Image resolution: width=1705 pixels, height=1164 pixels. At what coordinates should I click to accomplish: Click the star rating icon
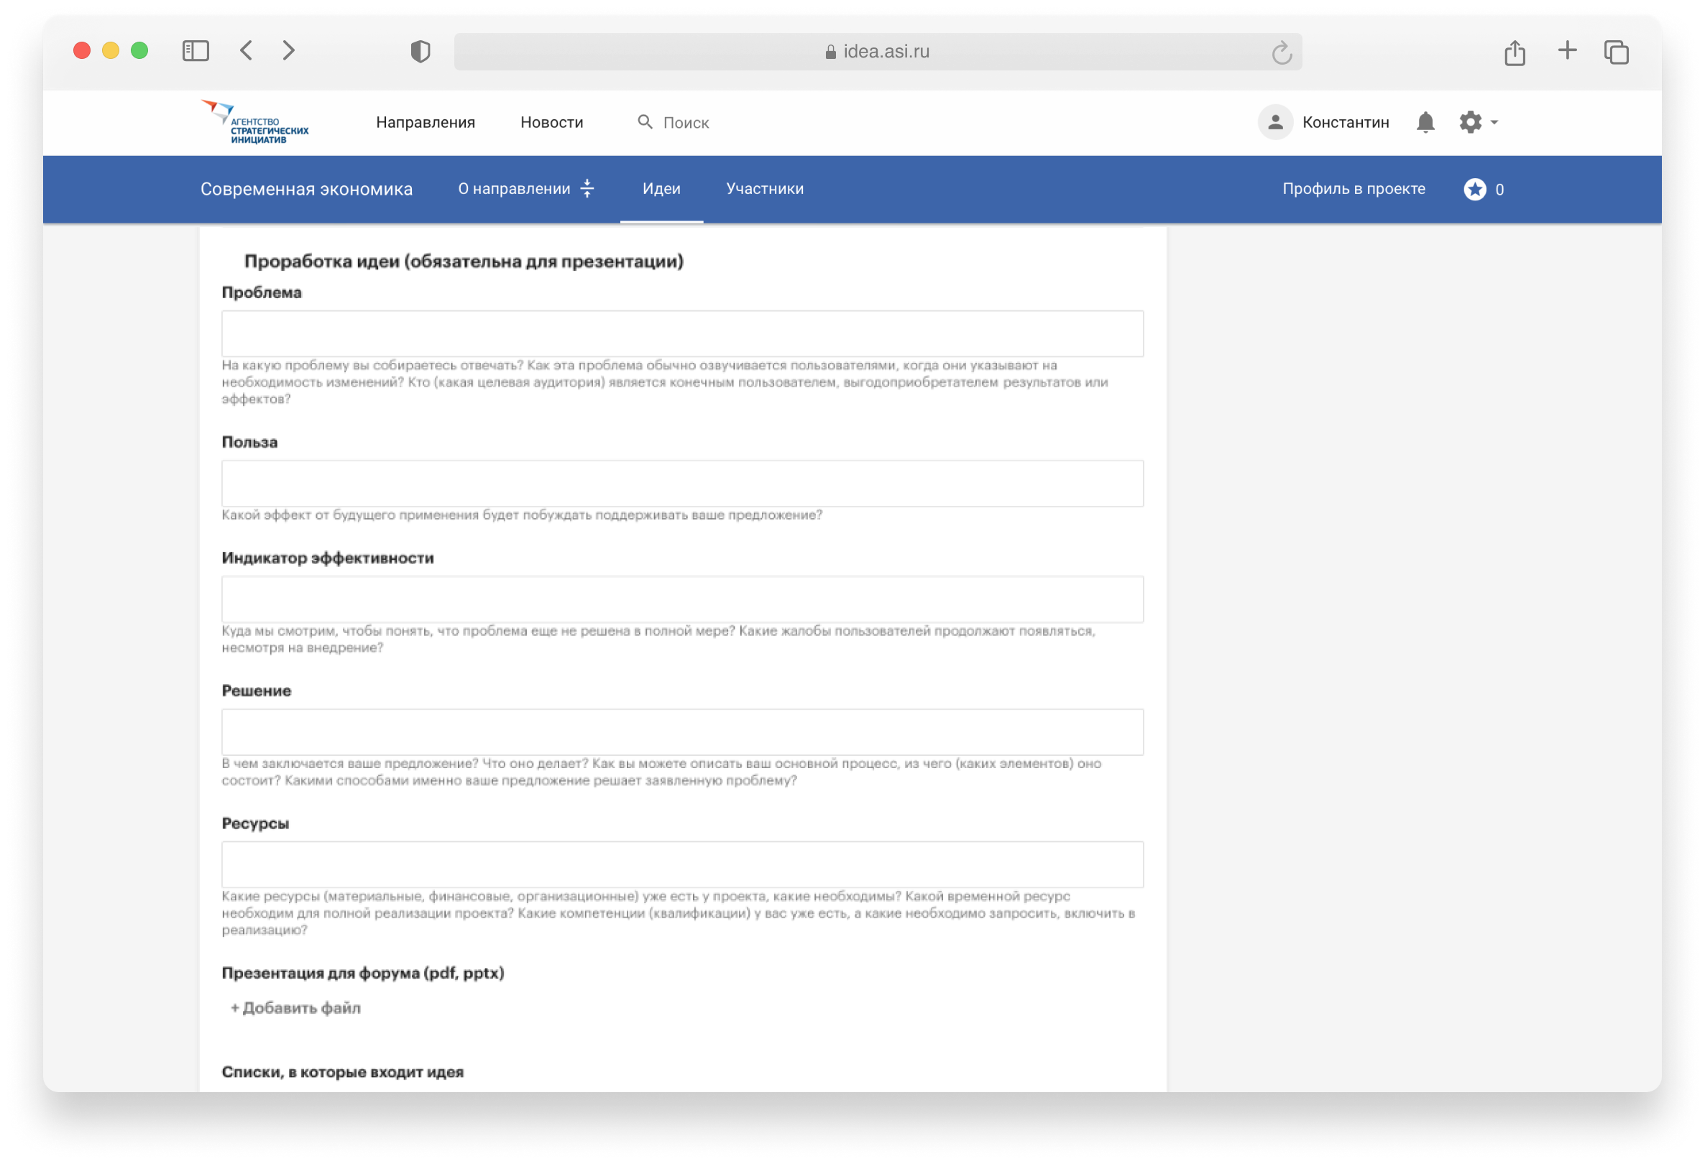(x=1475, y=189)
